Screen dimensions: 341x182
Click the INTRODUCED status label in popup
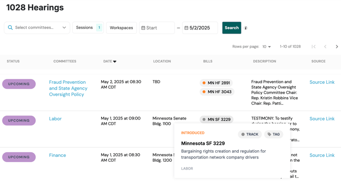[x=193, y=133]
